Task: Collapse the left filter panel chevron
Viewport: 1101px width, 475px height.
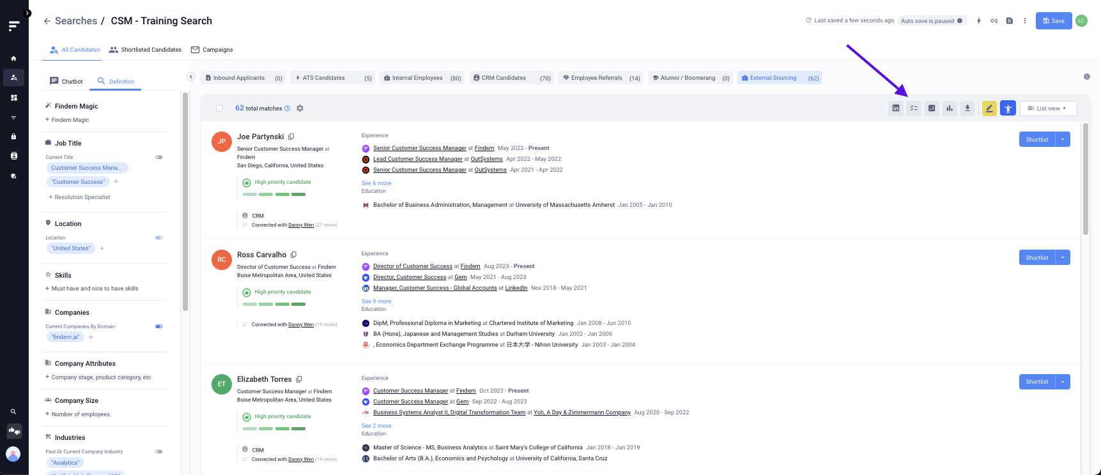Action: [190, 77]
